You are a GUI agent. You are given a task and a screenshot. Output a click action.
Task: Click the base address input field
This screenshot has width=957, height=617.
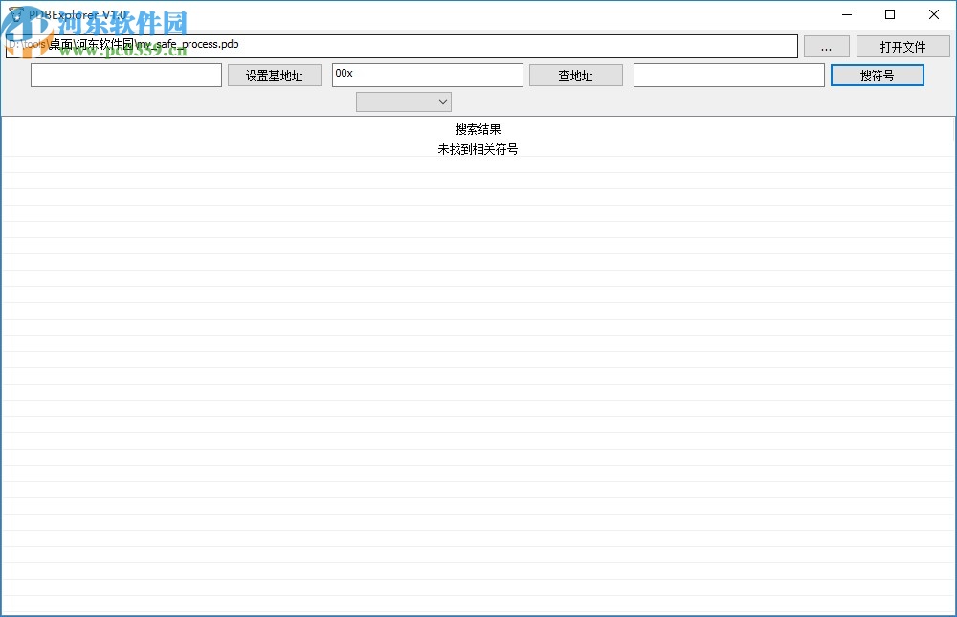124,74
